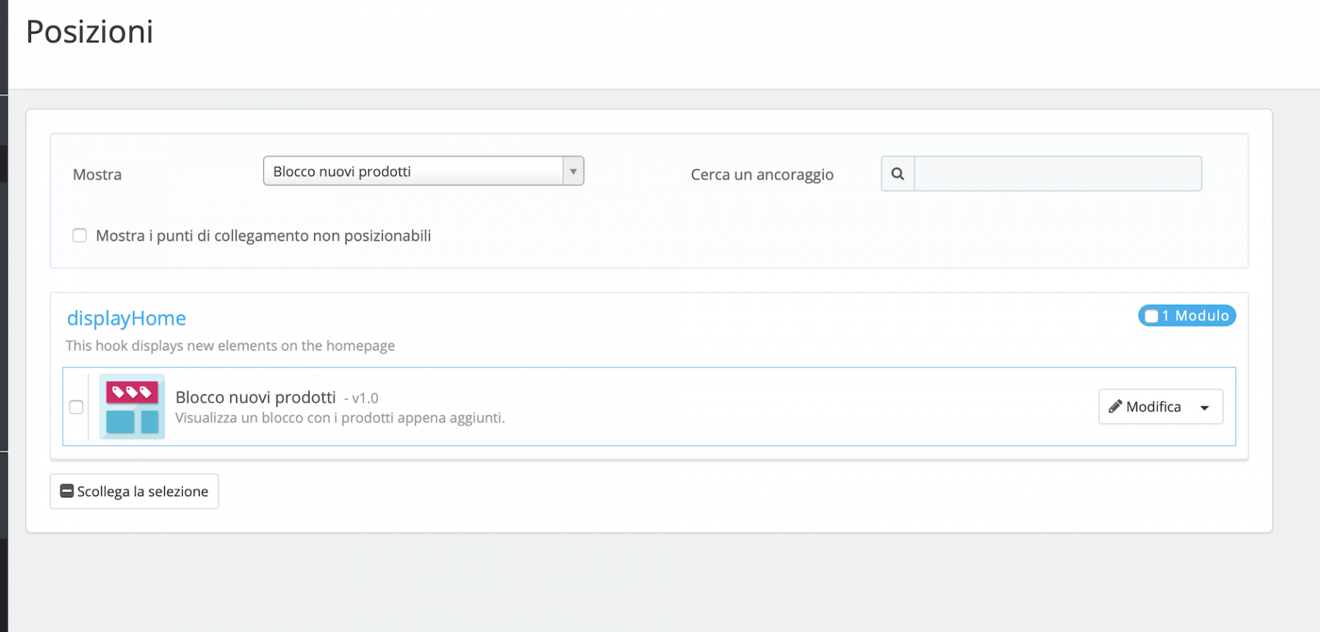This screenshot has height=632, width=1320.
Task: Click the 1 Modulo badge text
Action: tap(1195, 316)
